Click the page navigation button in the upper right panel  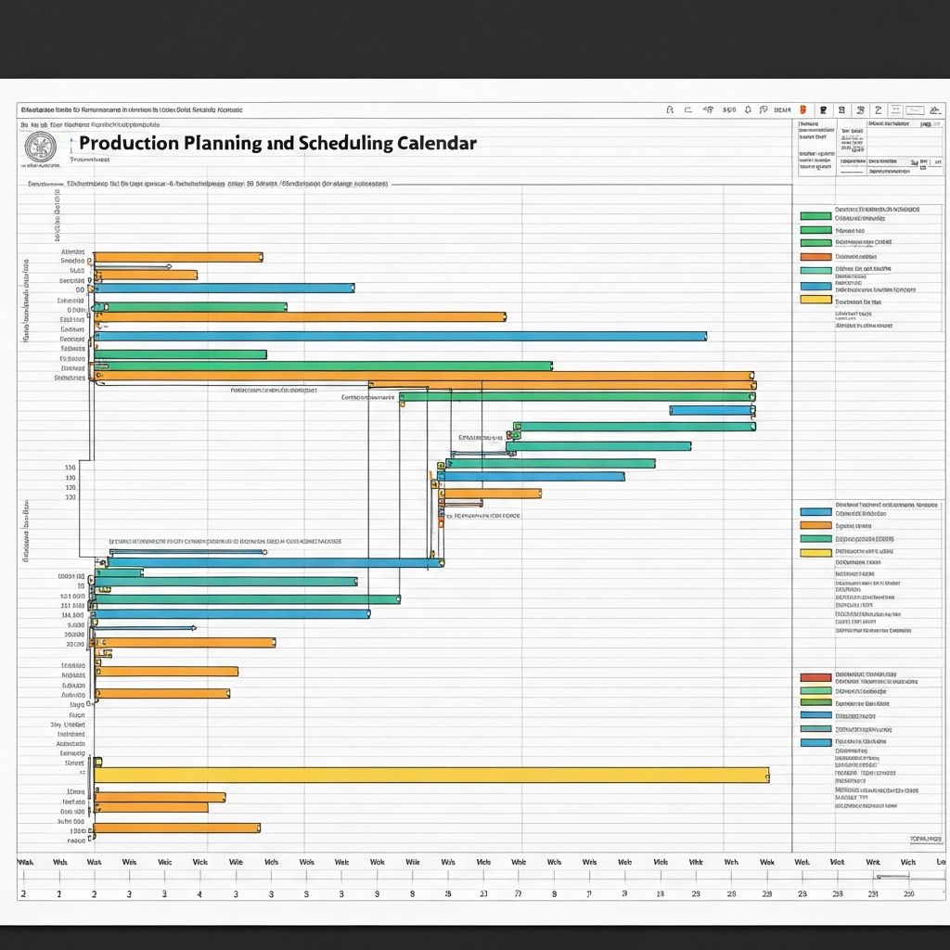[x=925, y=123]
